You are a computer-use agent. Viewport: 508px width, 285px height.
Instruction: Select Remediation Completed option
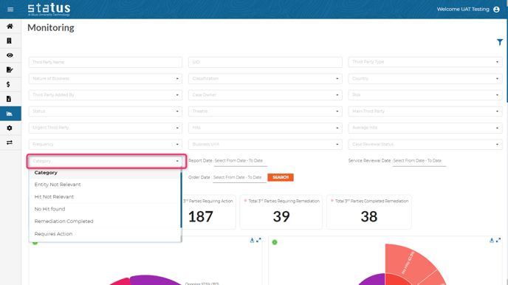tap(105, 222)
